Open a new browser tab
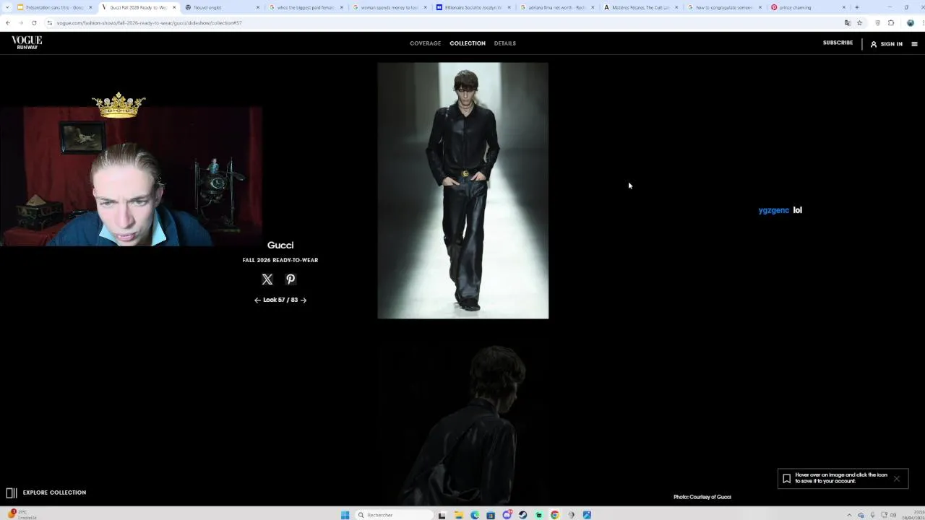This screenshot has width=925, height=520. [857, 7]
